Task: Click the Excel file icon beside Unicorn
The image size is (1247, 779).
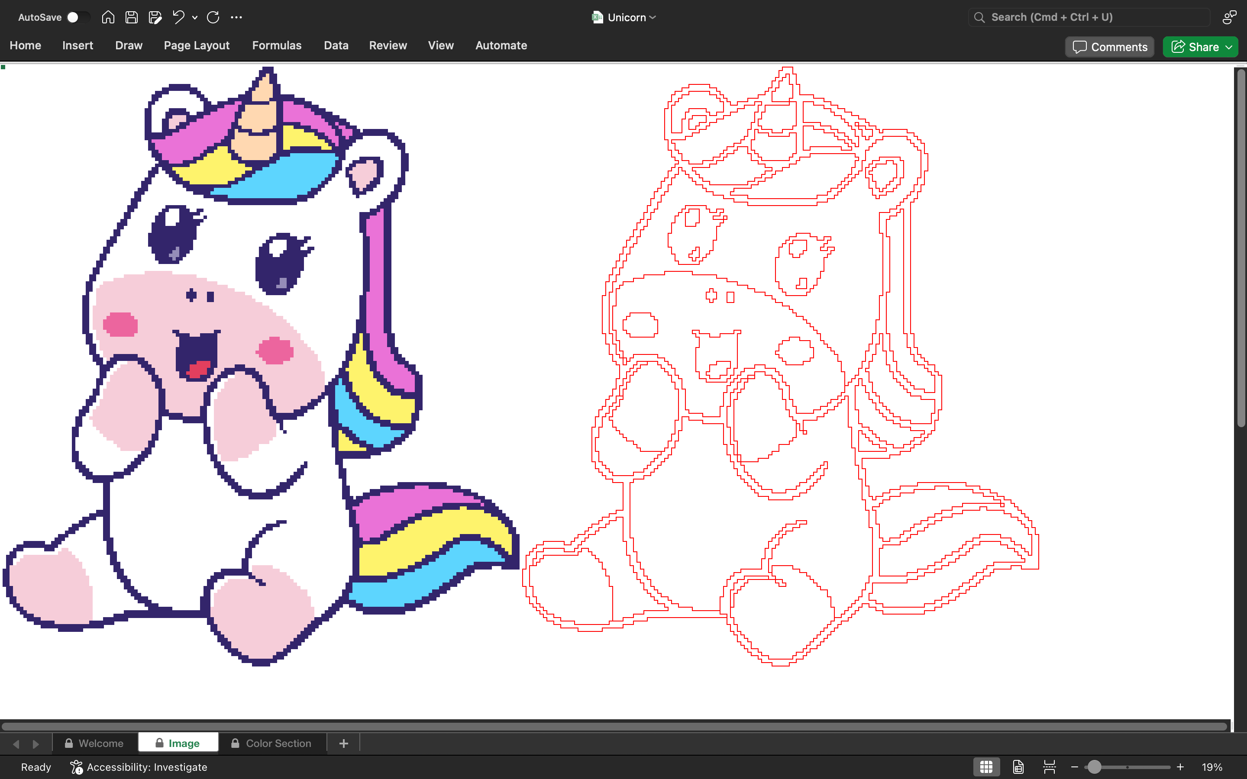Action: point(597,17)
